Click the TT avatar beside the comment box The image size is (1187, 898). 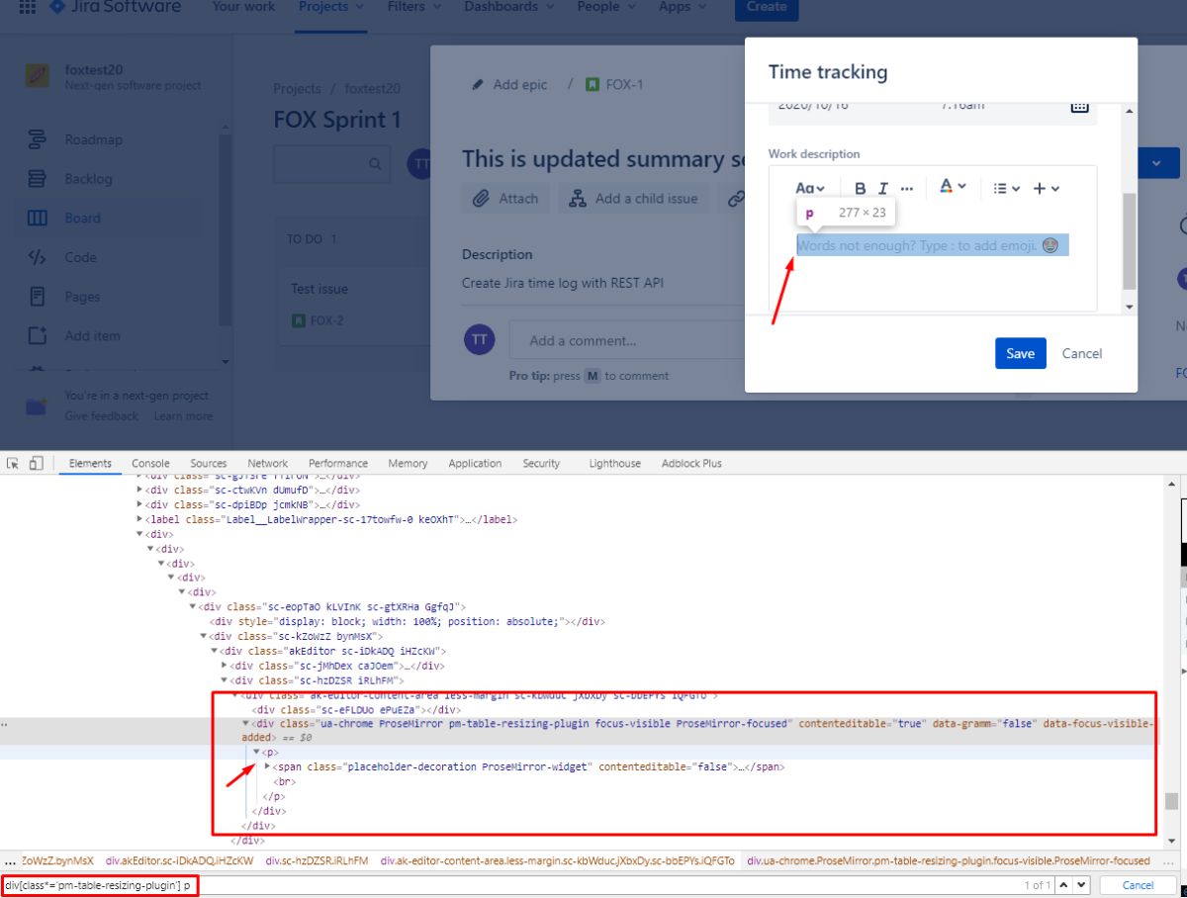click(x=480, y=339)
